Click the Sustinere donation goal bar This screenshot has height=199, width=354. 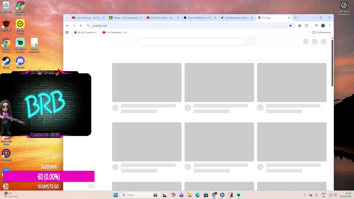tap(49, 176)
